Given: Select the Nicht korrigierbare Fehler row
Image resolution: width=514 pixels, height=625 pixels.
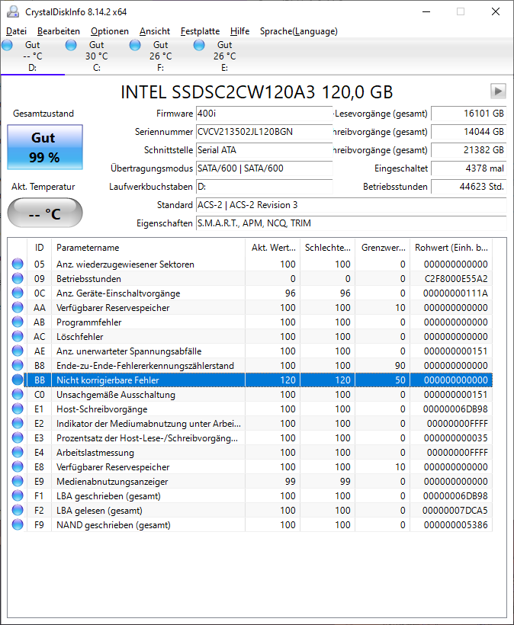Looking at the screenshot, I should point(250,380).
